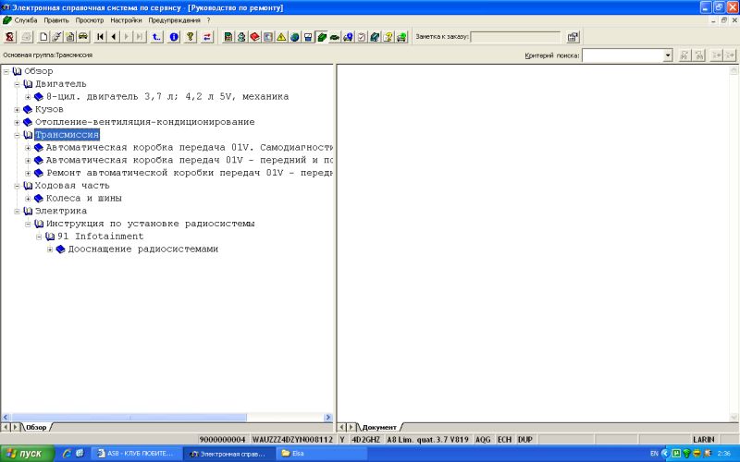Click the Windows пуск Start button
740x462 pixels.
click(x=24, y=454)
